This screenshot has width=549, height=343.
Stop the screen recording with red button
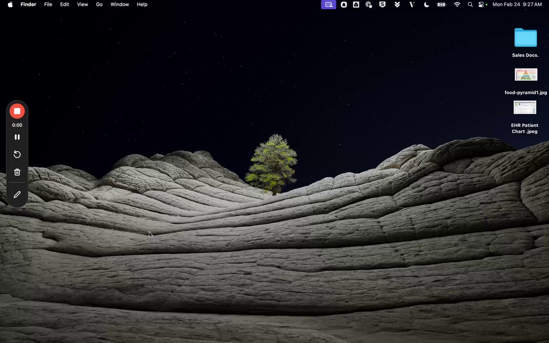[17, 111]
